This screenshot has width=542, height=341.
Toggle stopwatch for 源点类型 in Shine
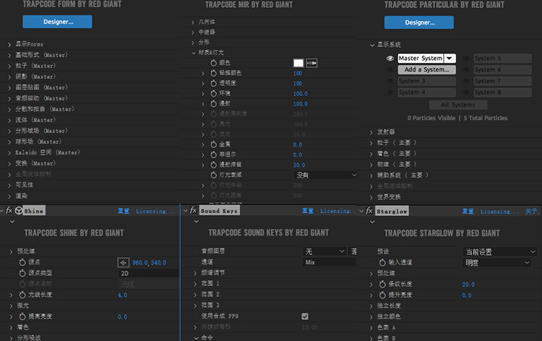pos(22,273)
